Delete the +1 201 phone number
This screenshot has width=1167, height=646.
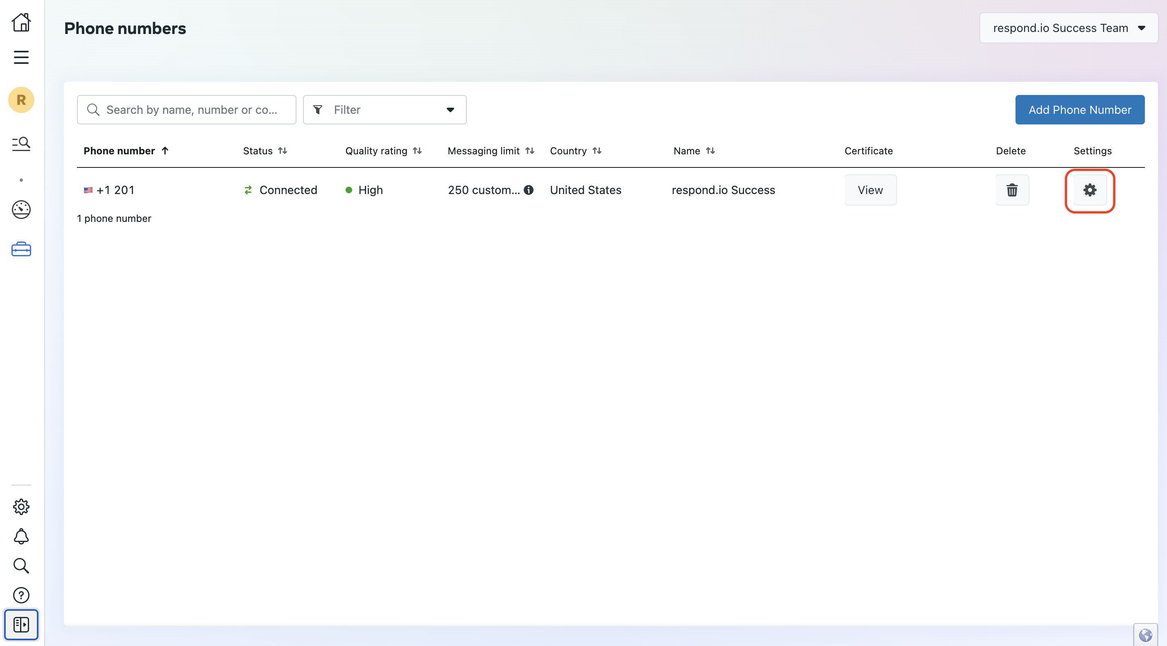tap(1012, 190)
